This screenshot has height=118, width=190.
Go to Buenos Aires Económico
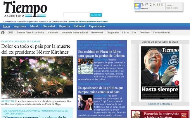point(30,32)
